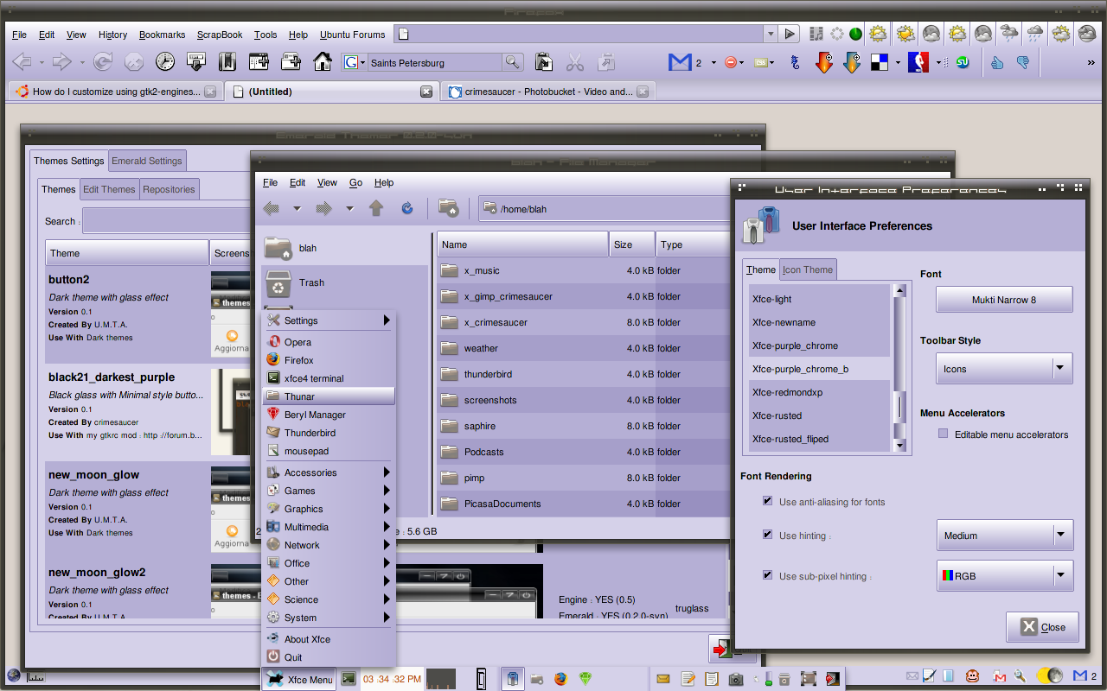This screenshot has height=691, width=1107.
Task: Open the Toolbar Style Icons dropdown
Action: pos(1004,369)
